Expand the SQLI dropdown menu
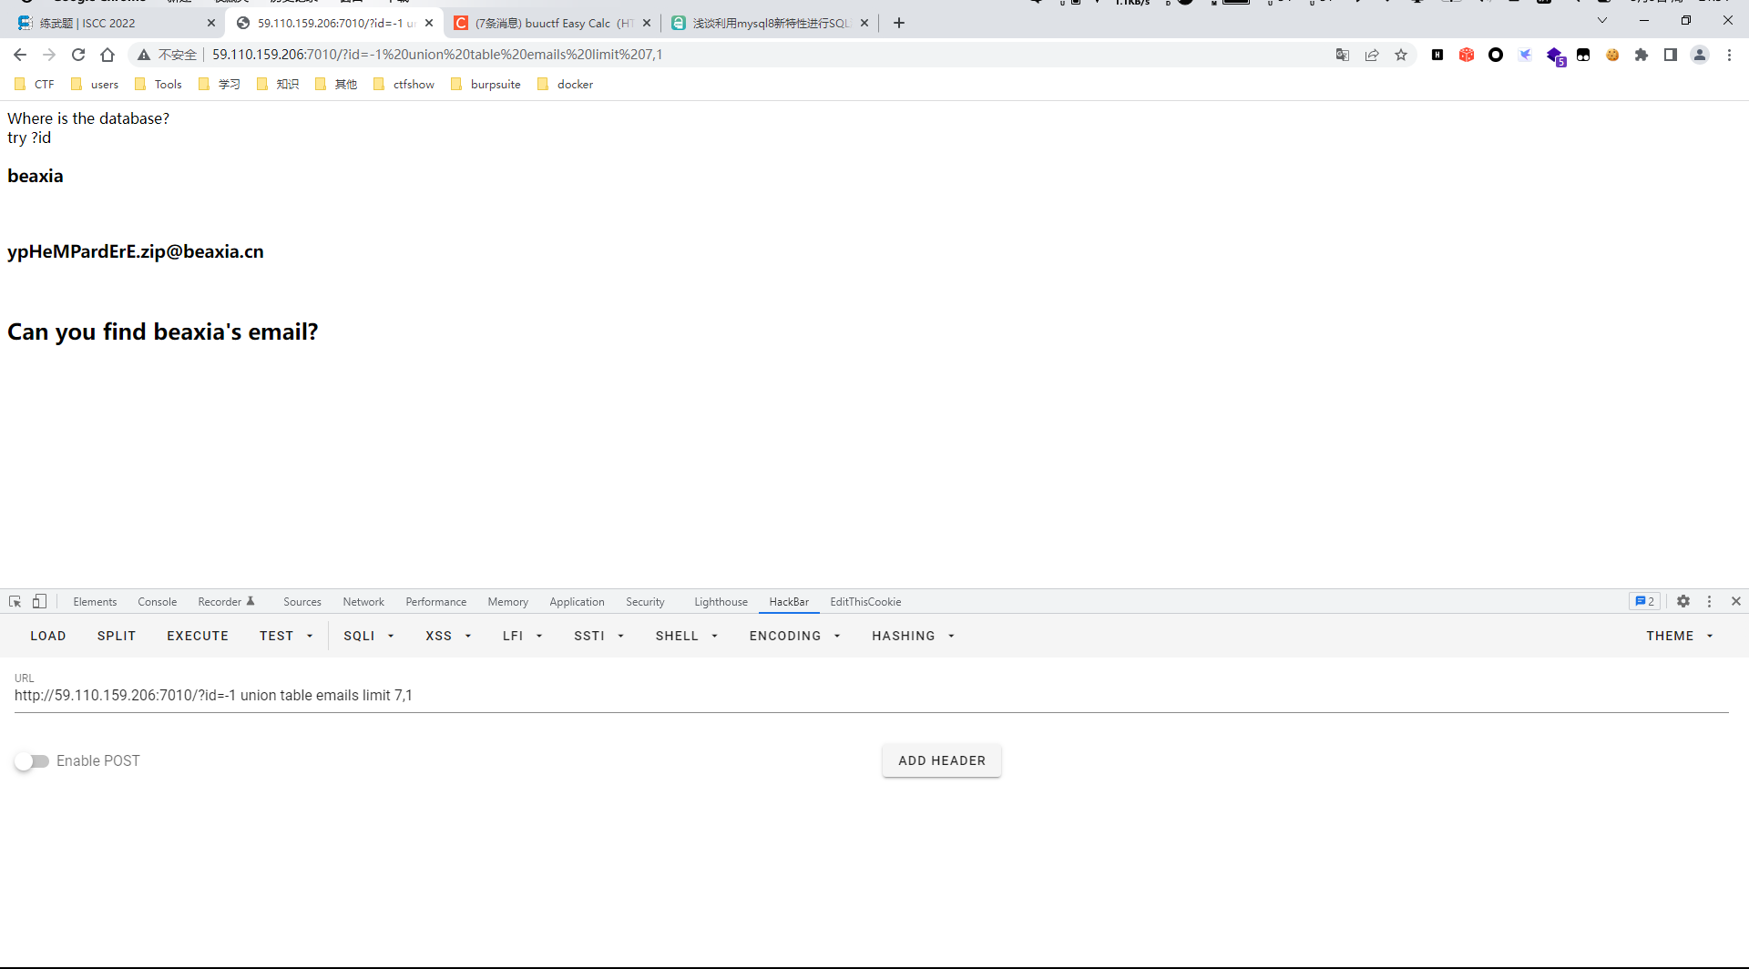 pos(369,636)
